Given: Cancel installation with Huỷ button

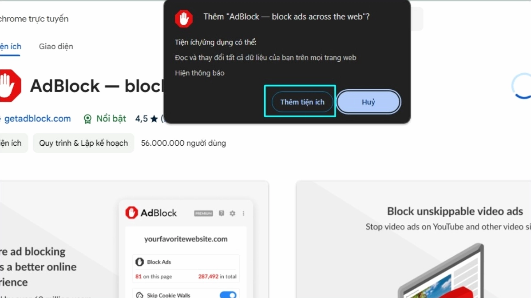Looking at the screenshot, I should tap(369, 102).
